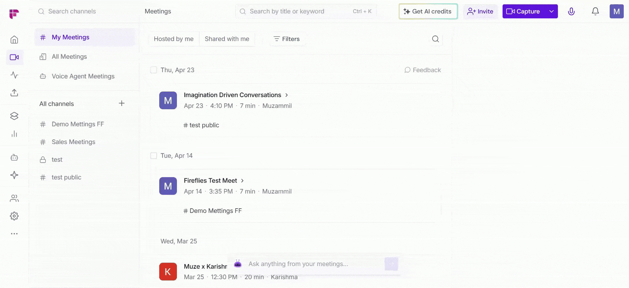Click M avatar of Fireflies Test Meet
This screenshot has width=629, height=288.
click(168, 186)
